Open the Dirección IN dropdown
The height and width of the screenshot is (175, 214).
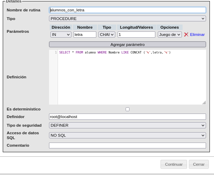tap(61, 35)
